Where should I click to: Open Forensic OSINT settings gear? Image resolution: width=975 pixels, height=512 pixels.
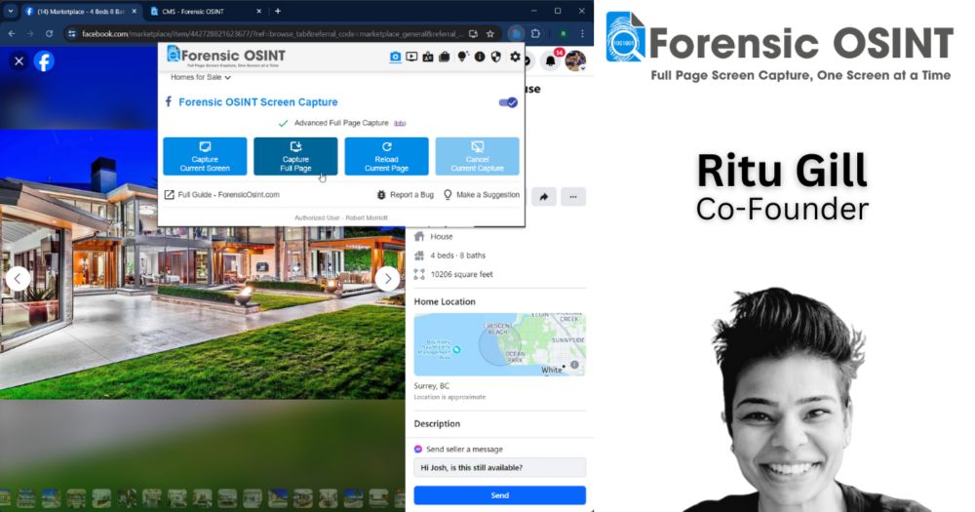click(x=515, y=57)
